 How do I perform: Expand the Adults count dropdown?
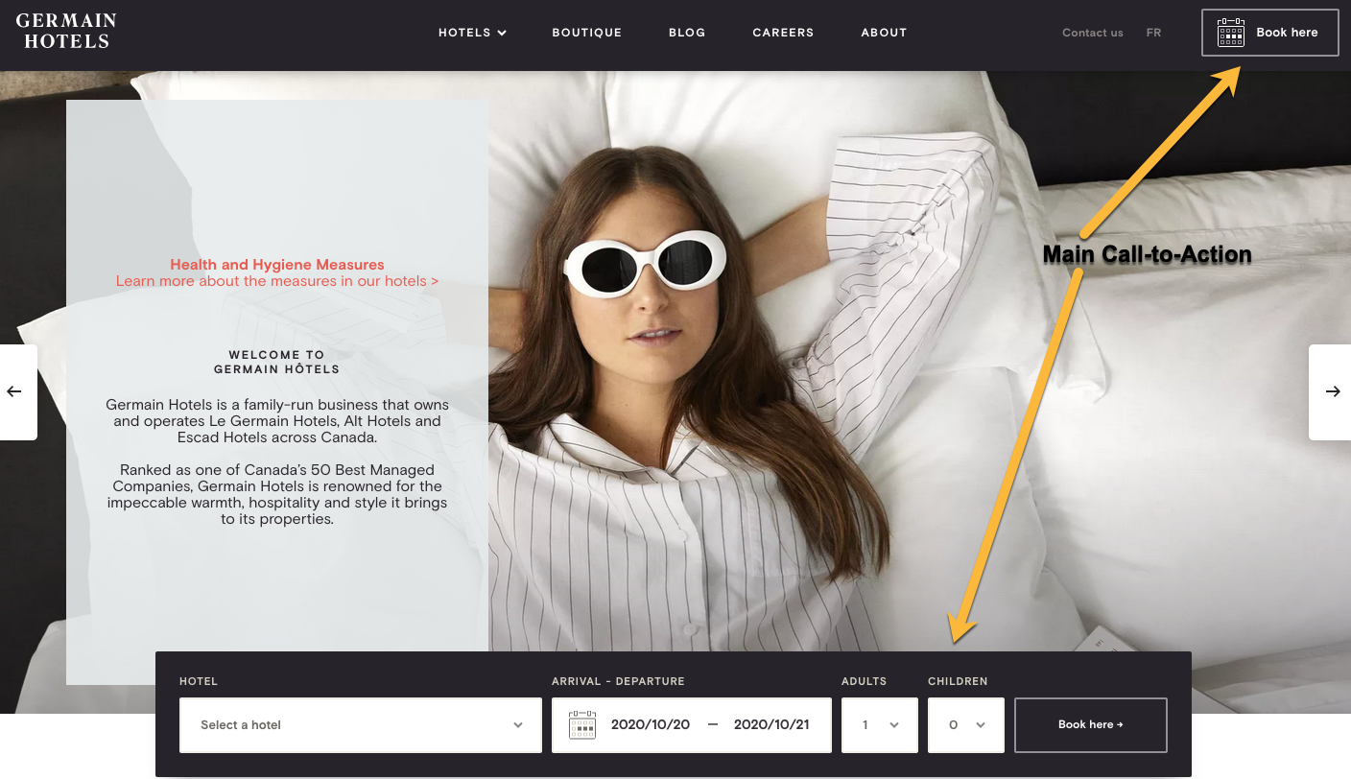[880, 725]
